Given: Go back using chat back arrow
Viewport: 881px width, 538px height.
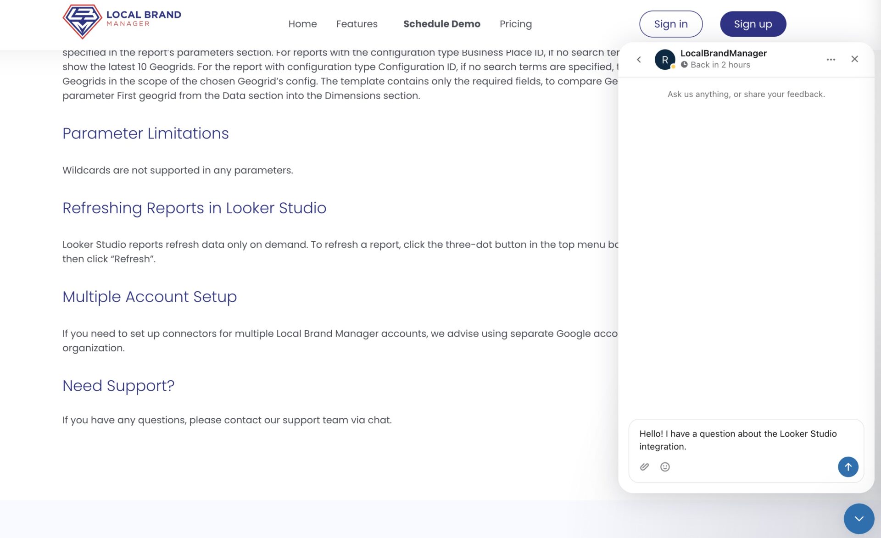Looking at the screenshot, I should [x=639, y=60].
